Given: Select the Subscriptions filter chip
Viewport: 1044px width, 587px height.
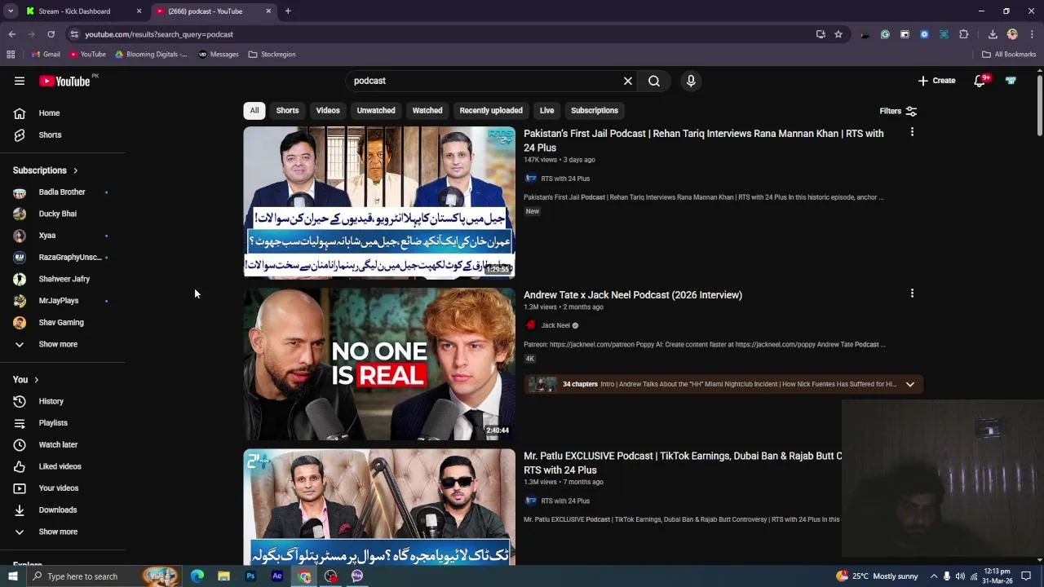Looking at the screenshot, I should pyautogui.click(x=595, y=110).
